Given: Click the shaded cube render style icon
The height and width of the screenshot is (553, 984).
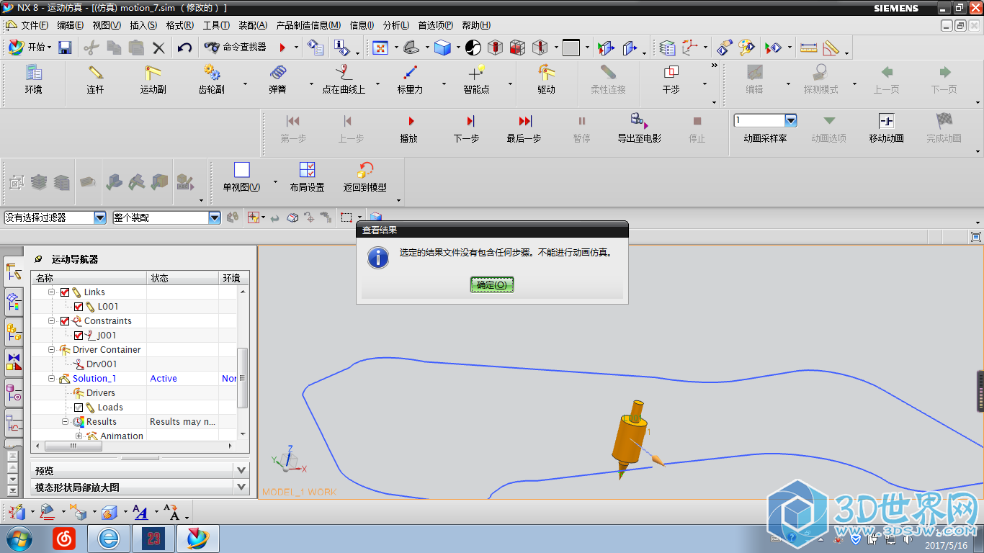Looking at the screenshot, I should tap(442, 48).
